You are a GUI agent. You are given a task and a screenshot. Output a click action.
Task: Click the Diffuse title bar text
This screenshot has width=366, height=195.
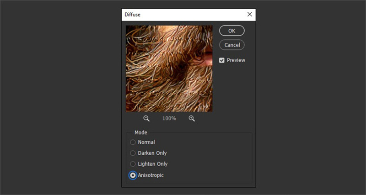click(133, 15)
